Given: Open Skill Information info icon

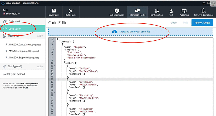Looking at the screenshot, I should [117, 10].
